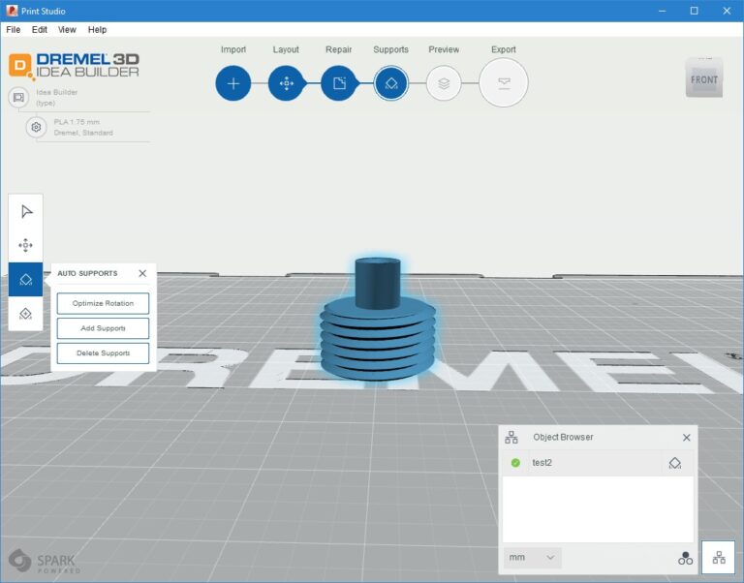Image resolution: width=744 pixels, height=583 pixels.
Task: Select the Repair step icon
Action: coord(339,83)
